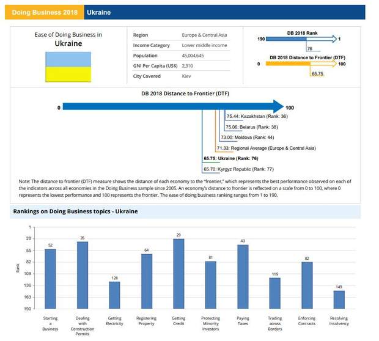This screenshot has height=341, width=379.
Task: Click the Getting Credit bar in chart
Action: click(x=178, y=273)
